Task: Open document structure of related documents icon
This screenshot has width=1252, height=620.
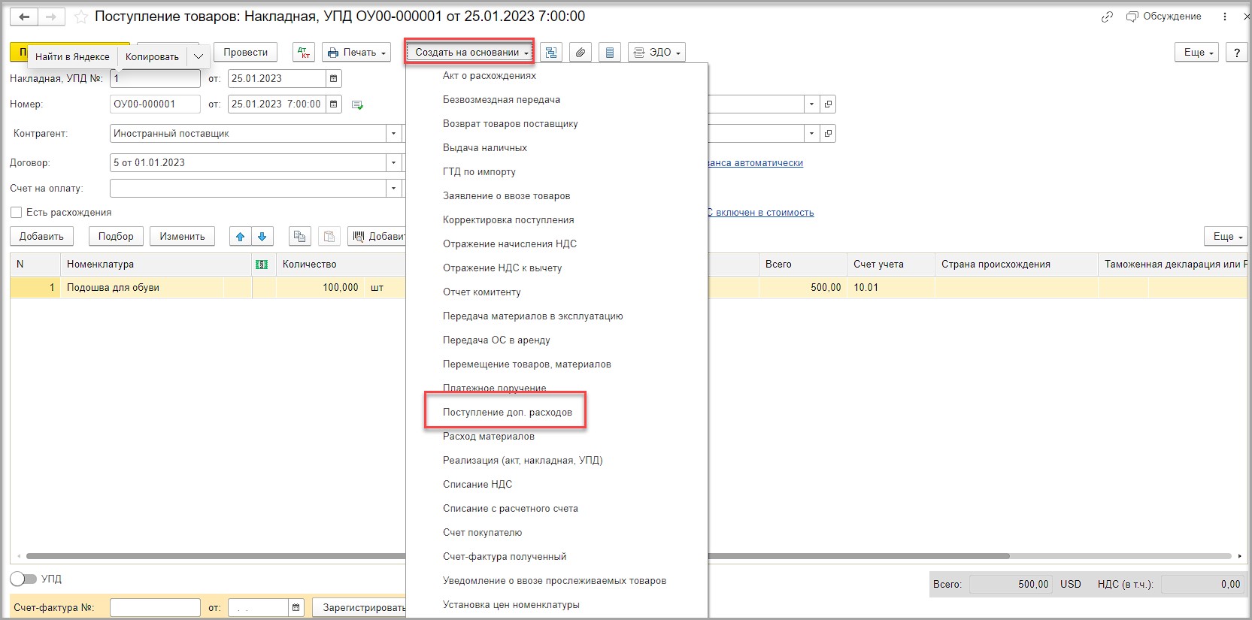Action: (551, 52)
